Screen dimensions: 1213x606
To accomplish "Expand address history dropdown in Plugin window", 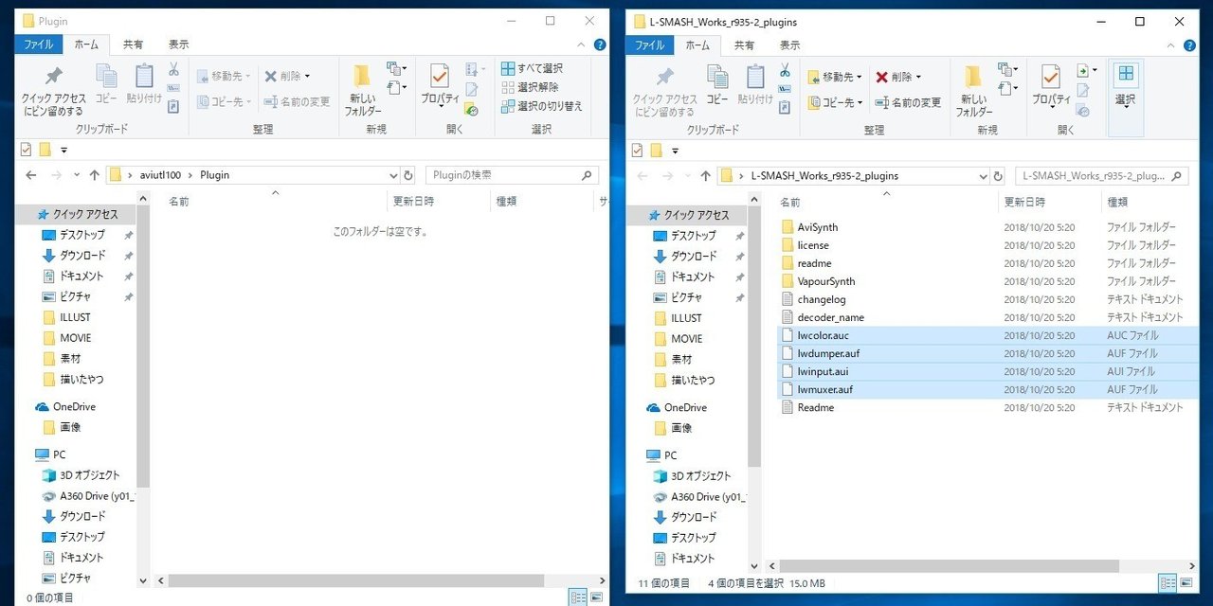I will pos(394,175).
